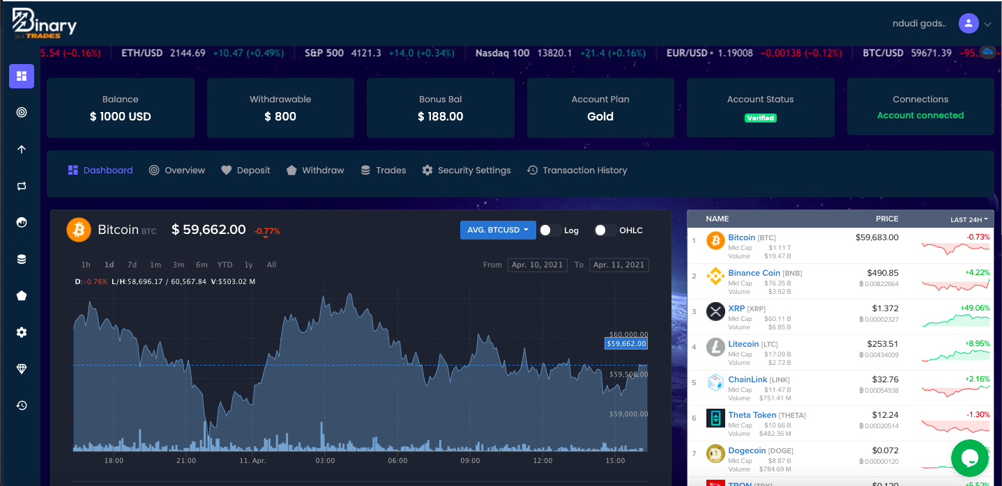
Task: Select the 1h chart range
Action: pos(86,265)
